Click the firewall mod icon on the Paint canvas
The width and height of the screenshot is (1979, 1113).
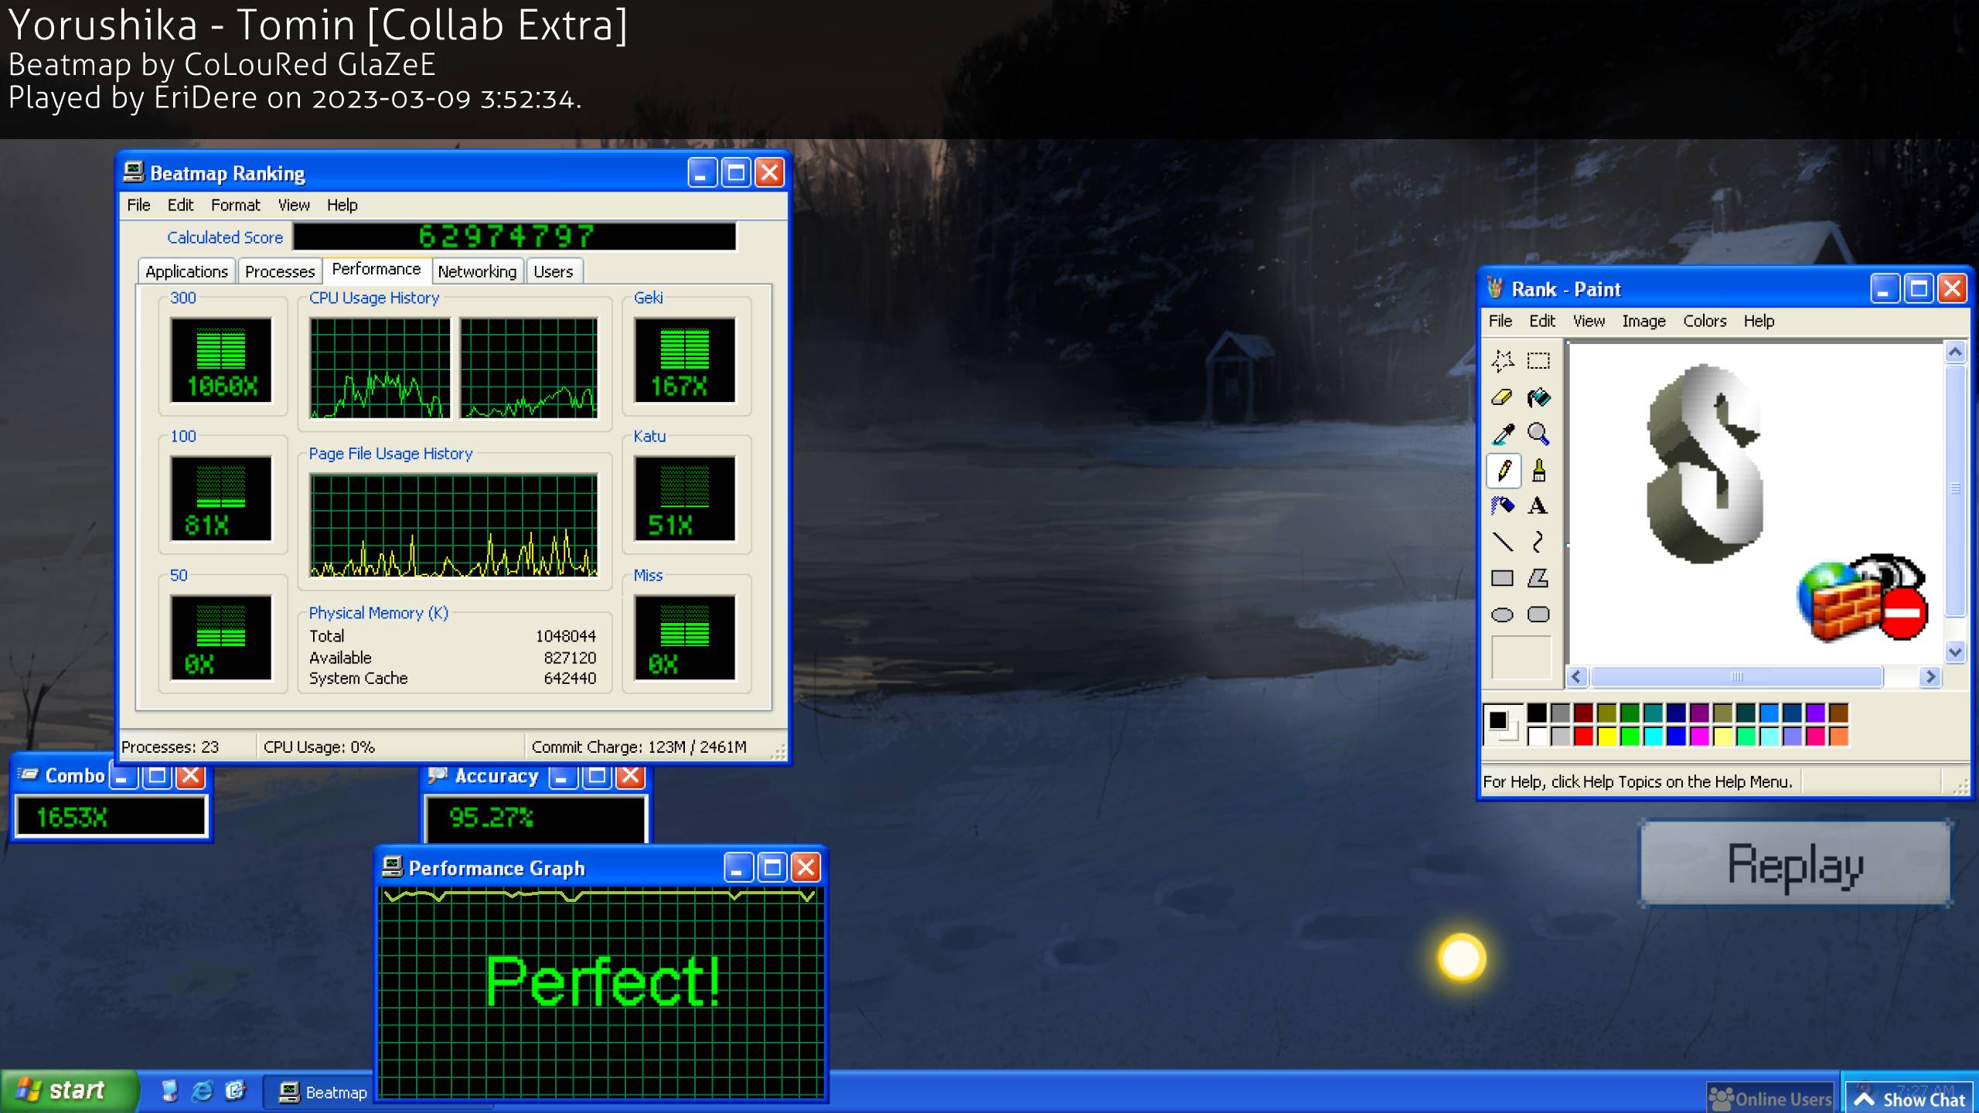point(1862,597)
